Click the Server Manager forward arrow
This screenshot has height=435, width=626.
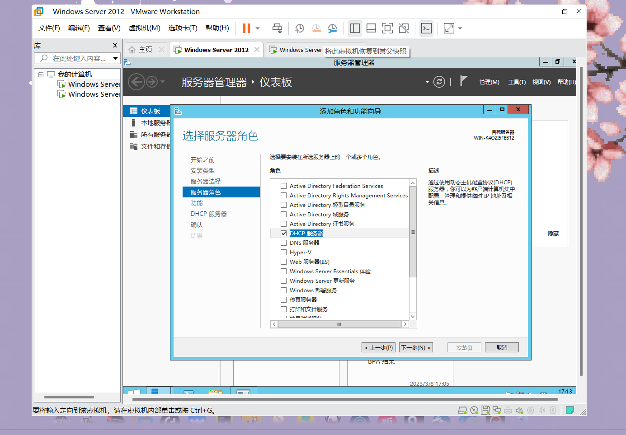pyautogui.click(x=152, y=82)
